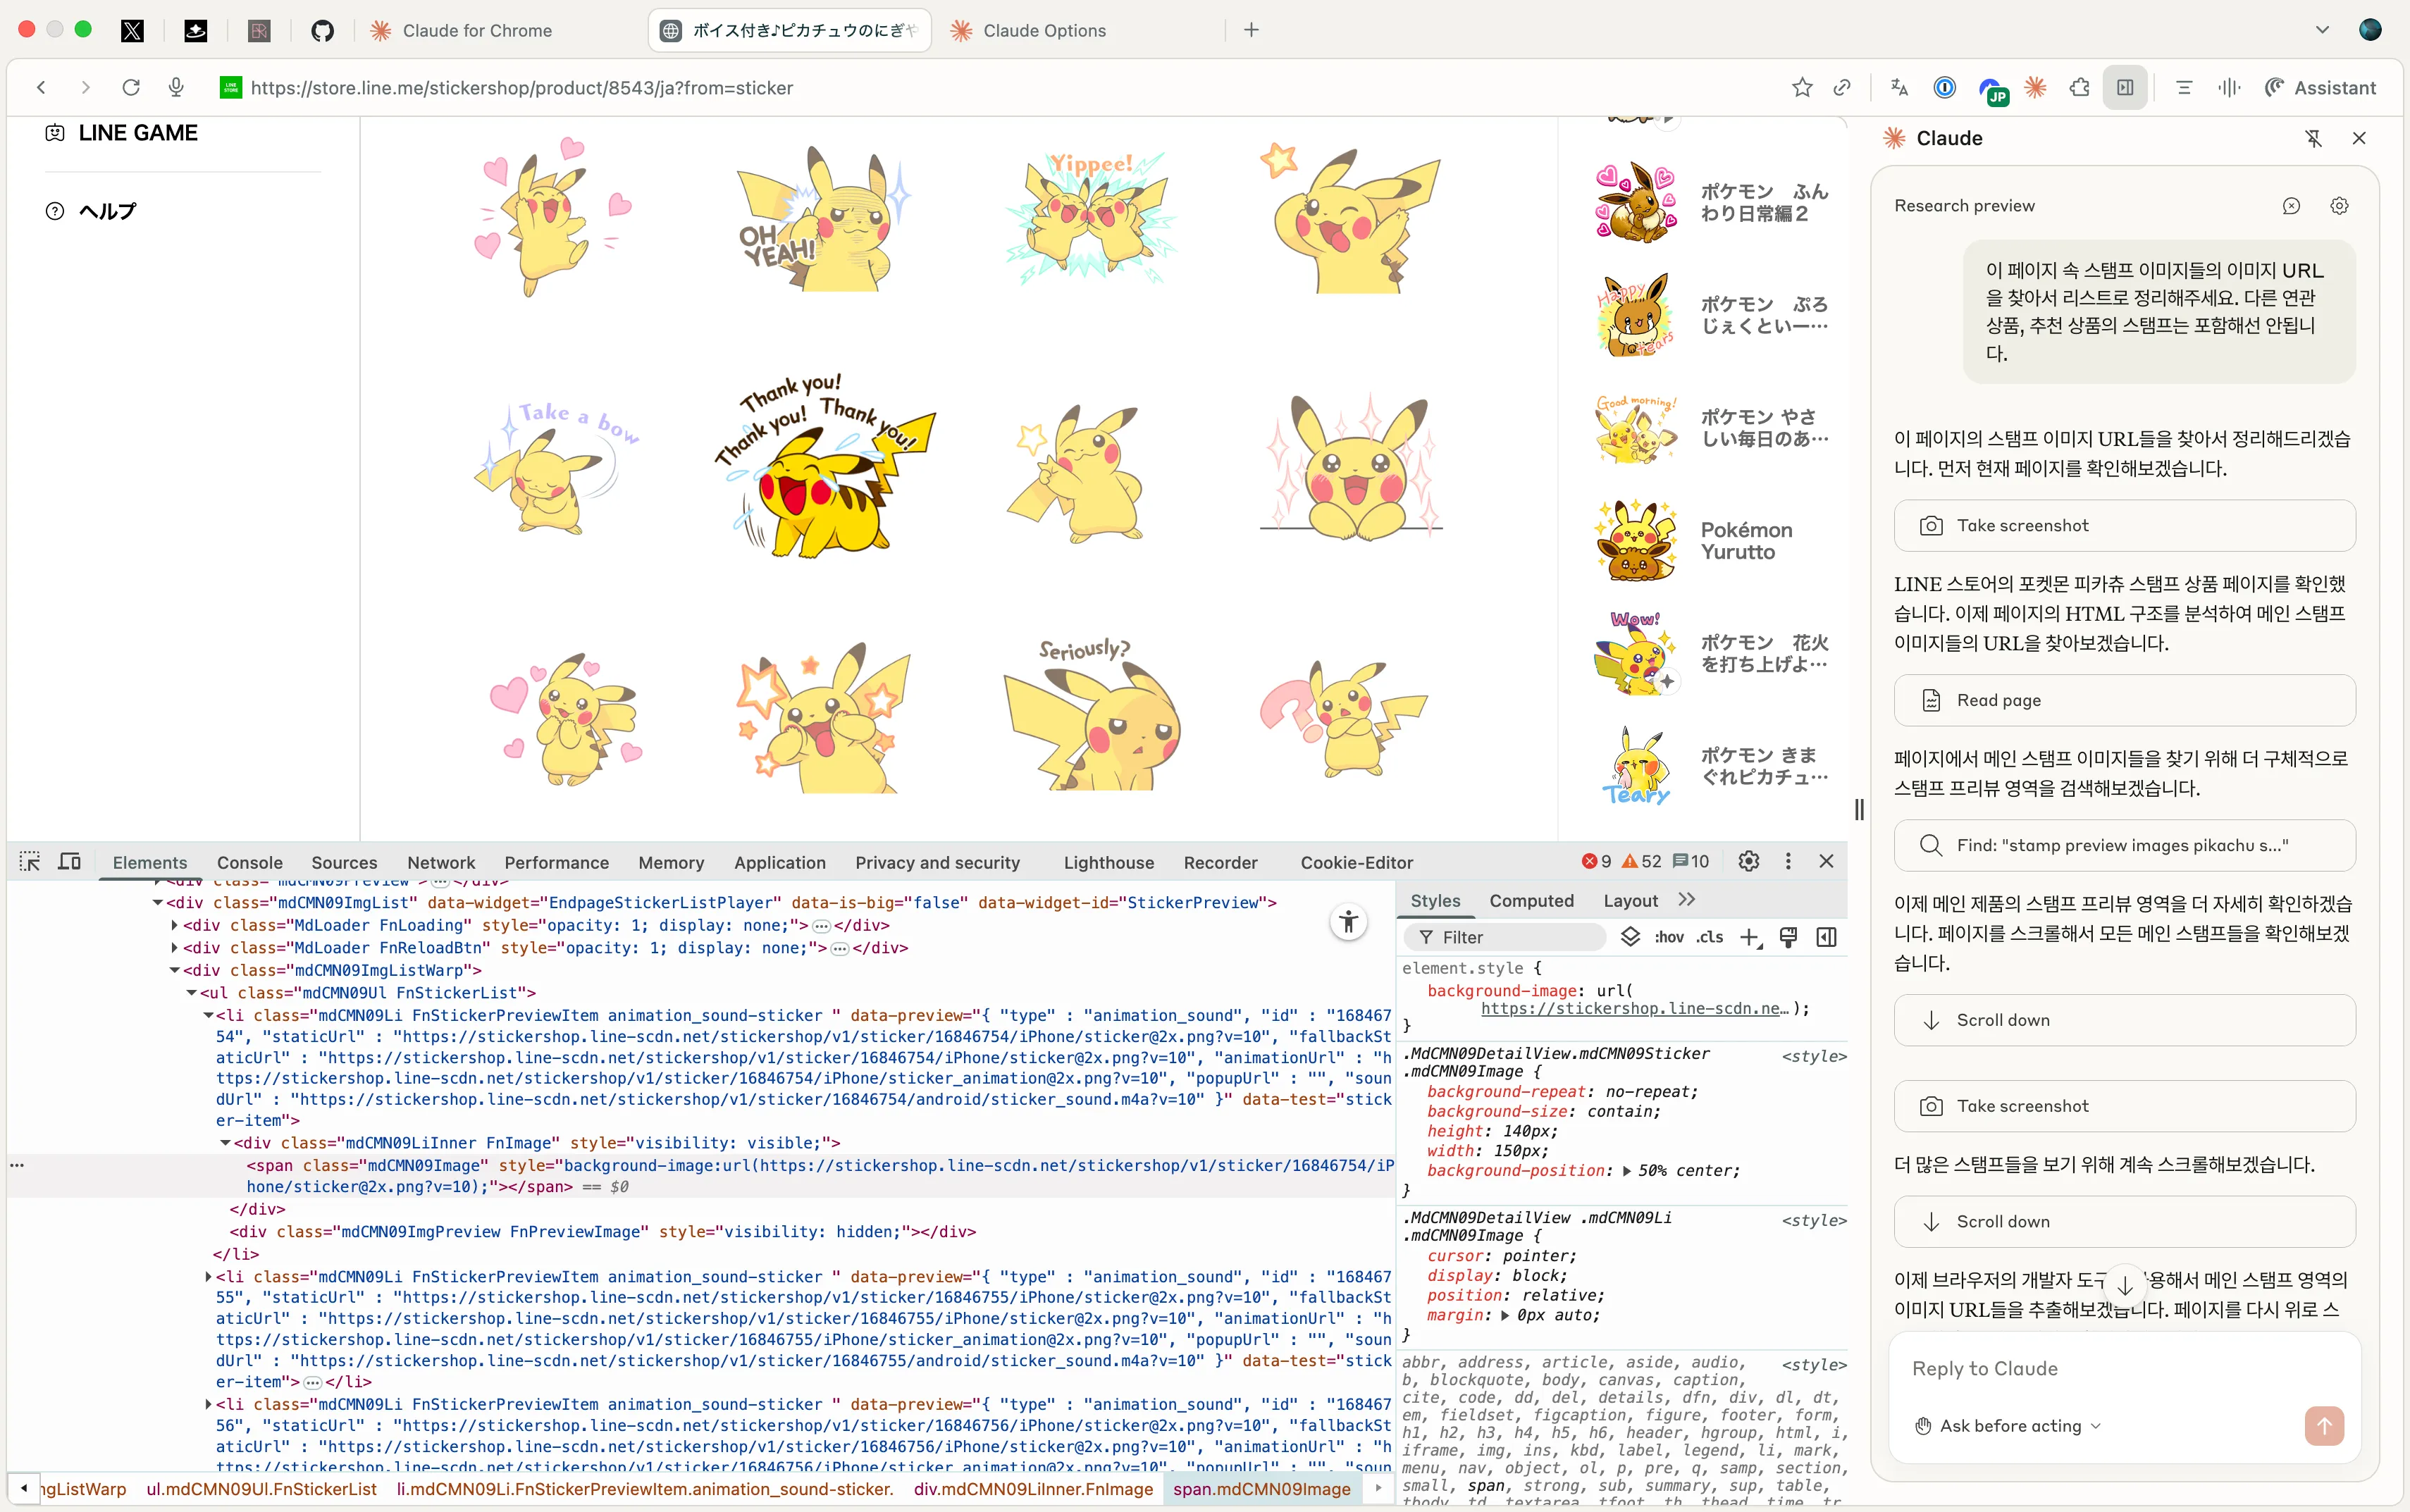
Task: Click the warning count 52 badge
Action: pos(1642,862)
